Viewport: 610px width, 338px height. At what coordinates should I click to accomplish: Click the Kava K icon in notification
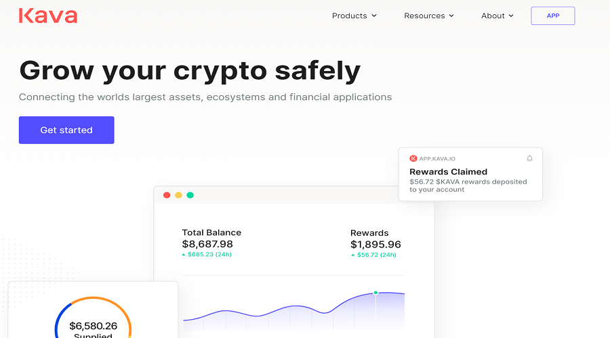(413, 158)
